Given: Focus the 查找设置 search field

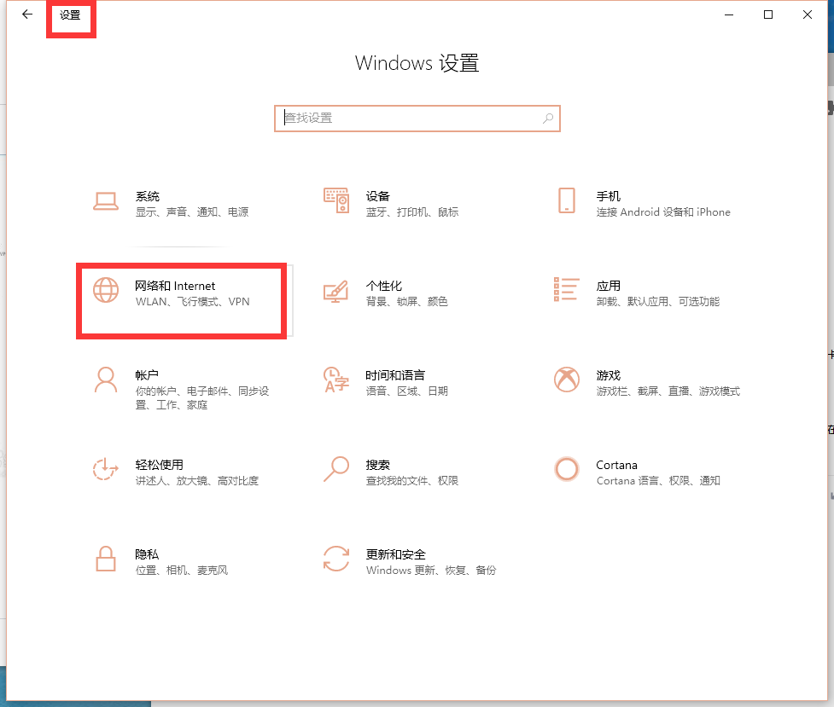Looking at the screenshot, I should [417, 118].
